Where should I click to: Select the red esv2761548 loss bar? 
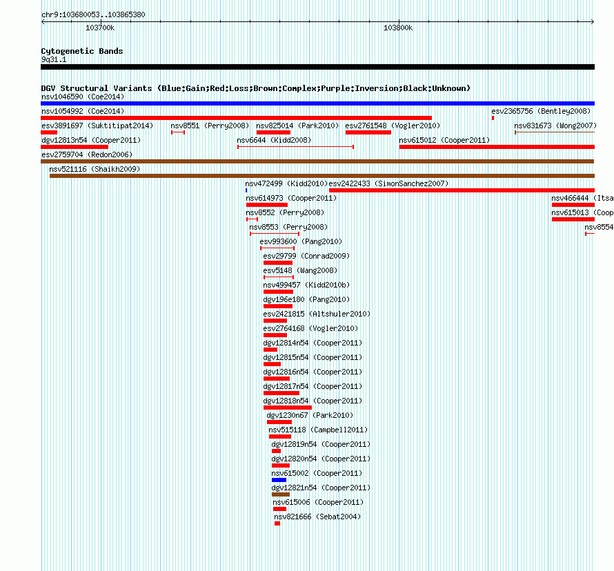[368, 132]
